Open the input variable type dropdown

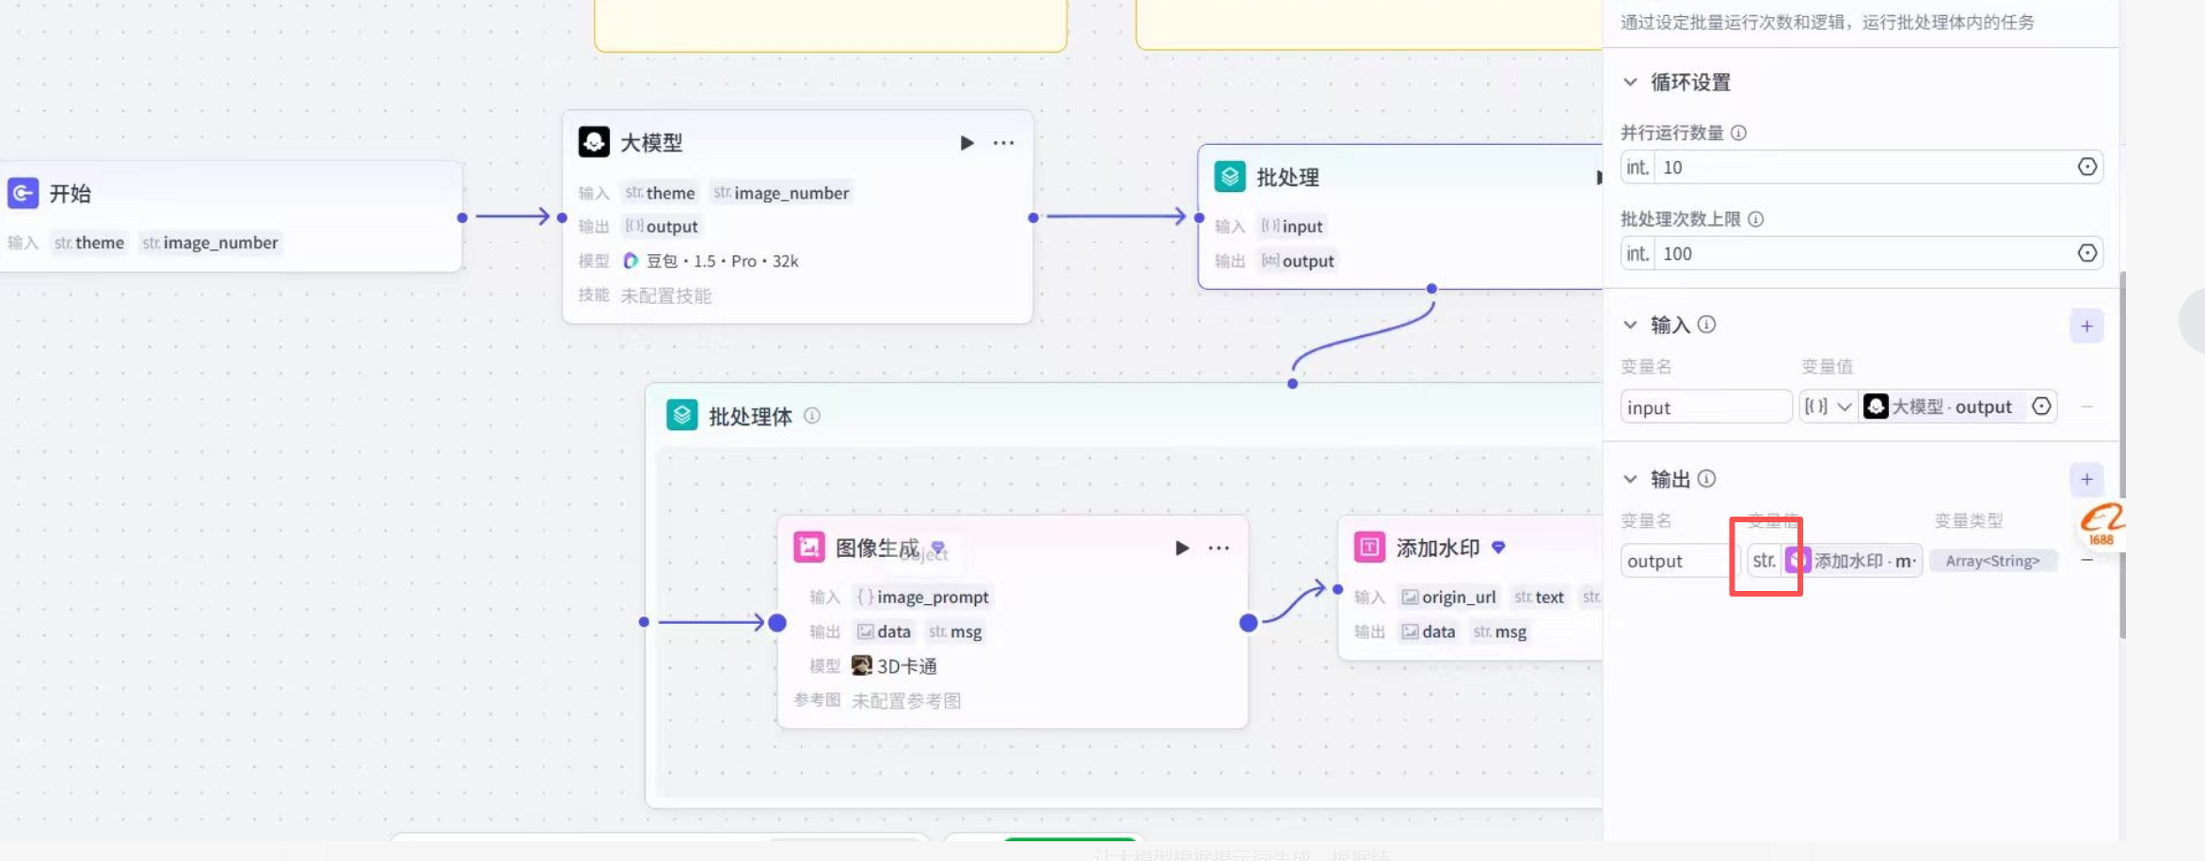point(1828,407)
